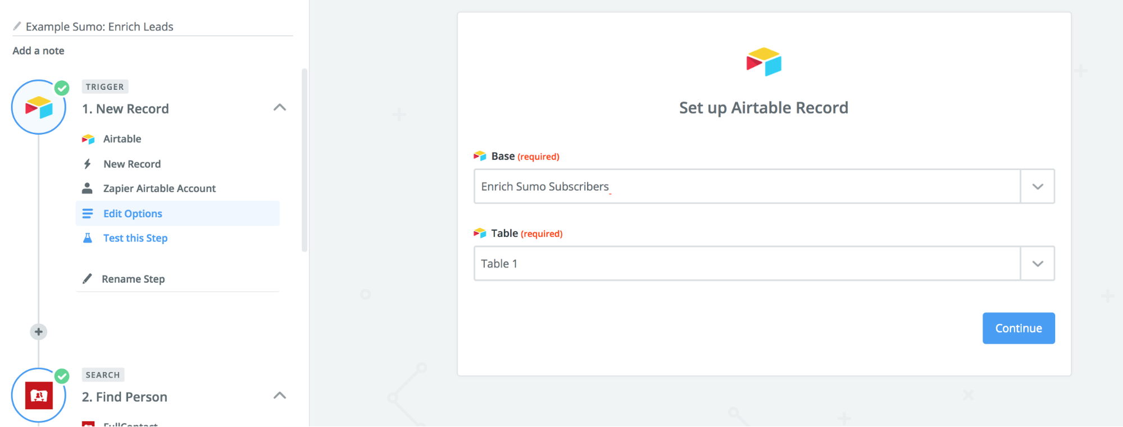The height and width of the screenshot is (427, 1123).
Task: Click Airtable icon next to Table label
Action: click(x=480, y=233)
